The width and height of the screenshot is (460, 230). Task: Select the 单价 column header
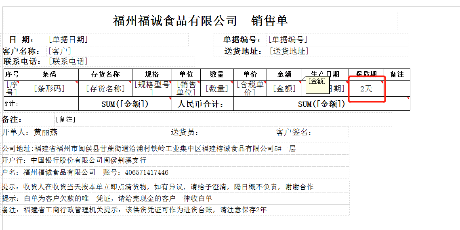[x=250, y=75]
